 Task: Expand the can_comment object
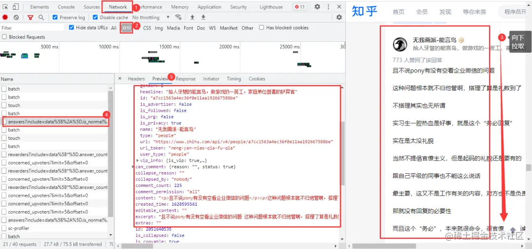[x=133, y=167]
